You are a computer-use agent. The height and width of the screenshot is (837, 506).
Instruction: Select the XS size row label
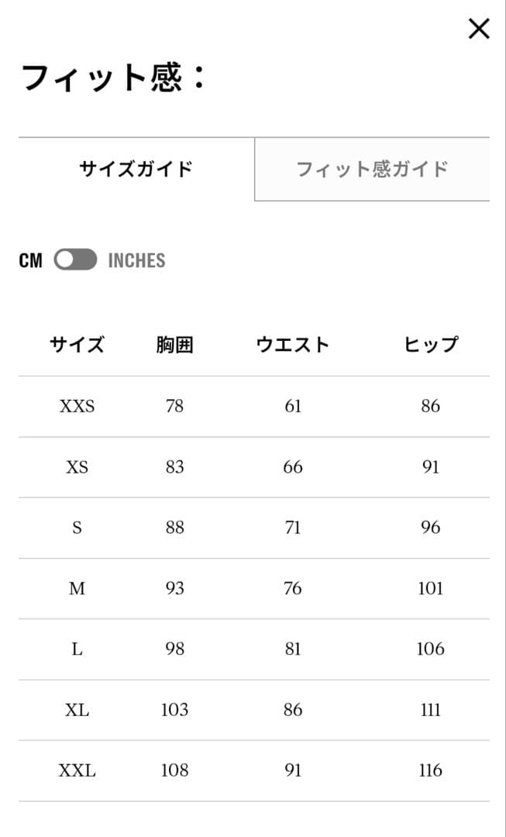77,467
